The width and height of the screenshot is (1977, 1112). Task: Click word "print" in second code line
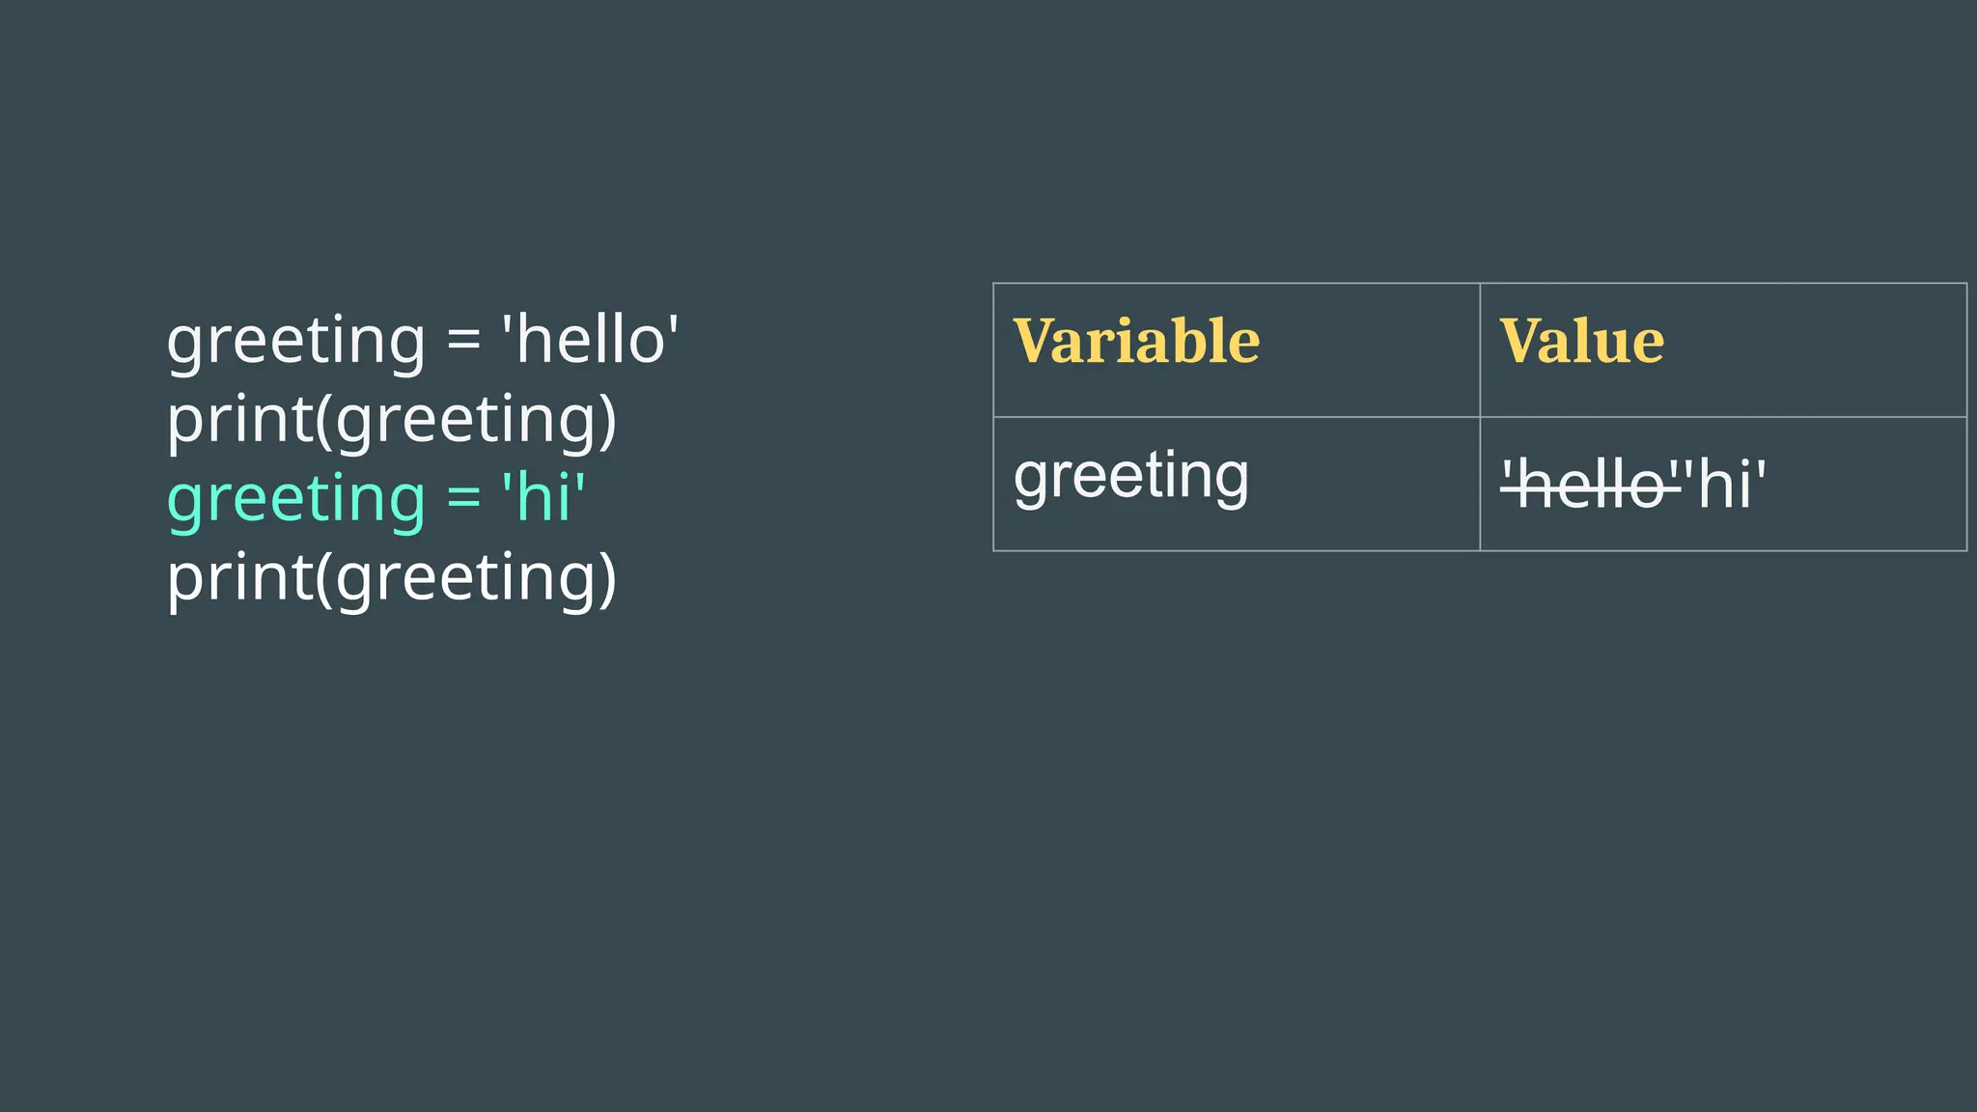click(x=239, y=421)
